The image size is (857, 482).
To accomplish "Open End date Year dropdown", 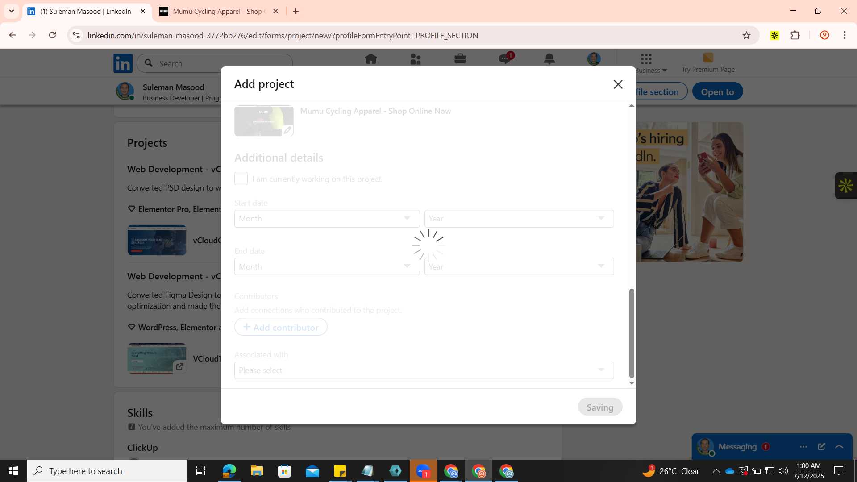I will (519, 266).
